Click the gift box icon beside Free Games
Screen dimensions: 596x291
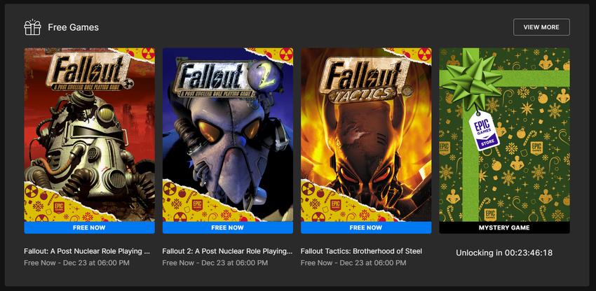click(x=32, y=27)
